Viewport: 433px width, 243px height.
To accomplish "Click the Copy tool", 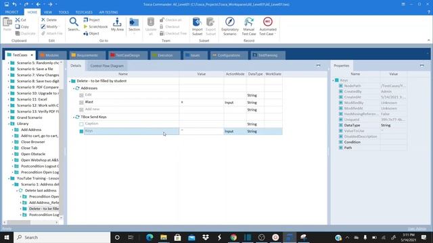I will [22, 27].
